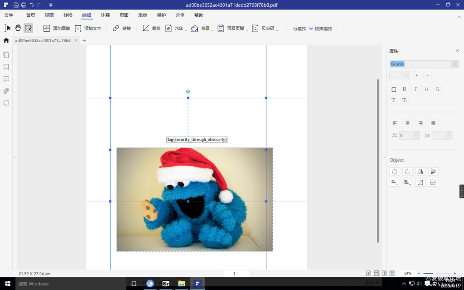Click the Link (链接) tool
Screen dimensions: 464x290
point(122,29)
